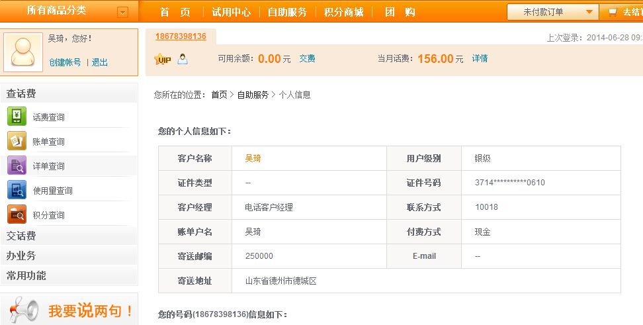Expand the 所有商品分类 dropdown arrow

[122, 12]
